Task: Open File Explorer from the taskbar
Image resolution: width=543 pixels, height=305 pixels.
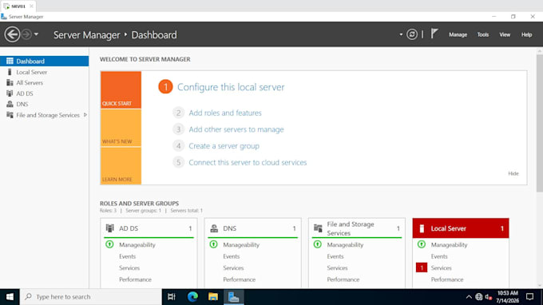Action: 213,297
